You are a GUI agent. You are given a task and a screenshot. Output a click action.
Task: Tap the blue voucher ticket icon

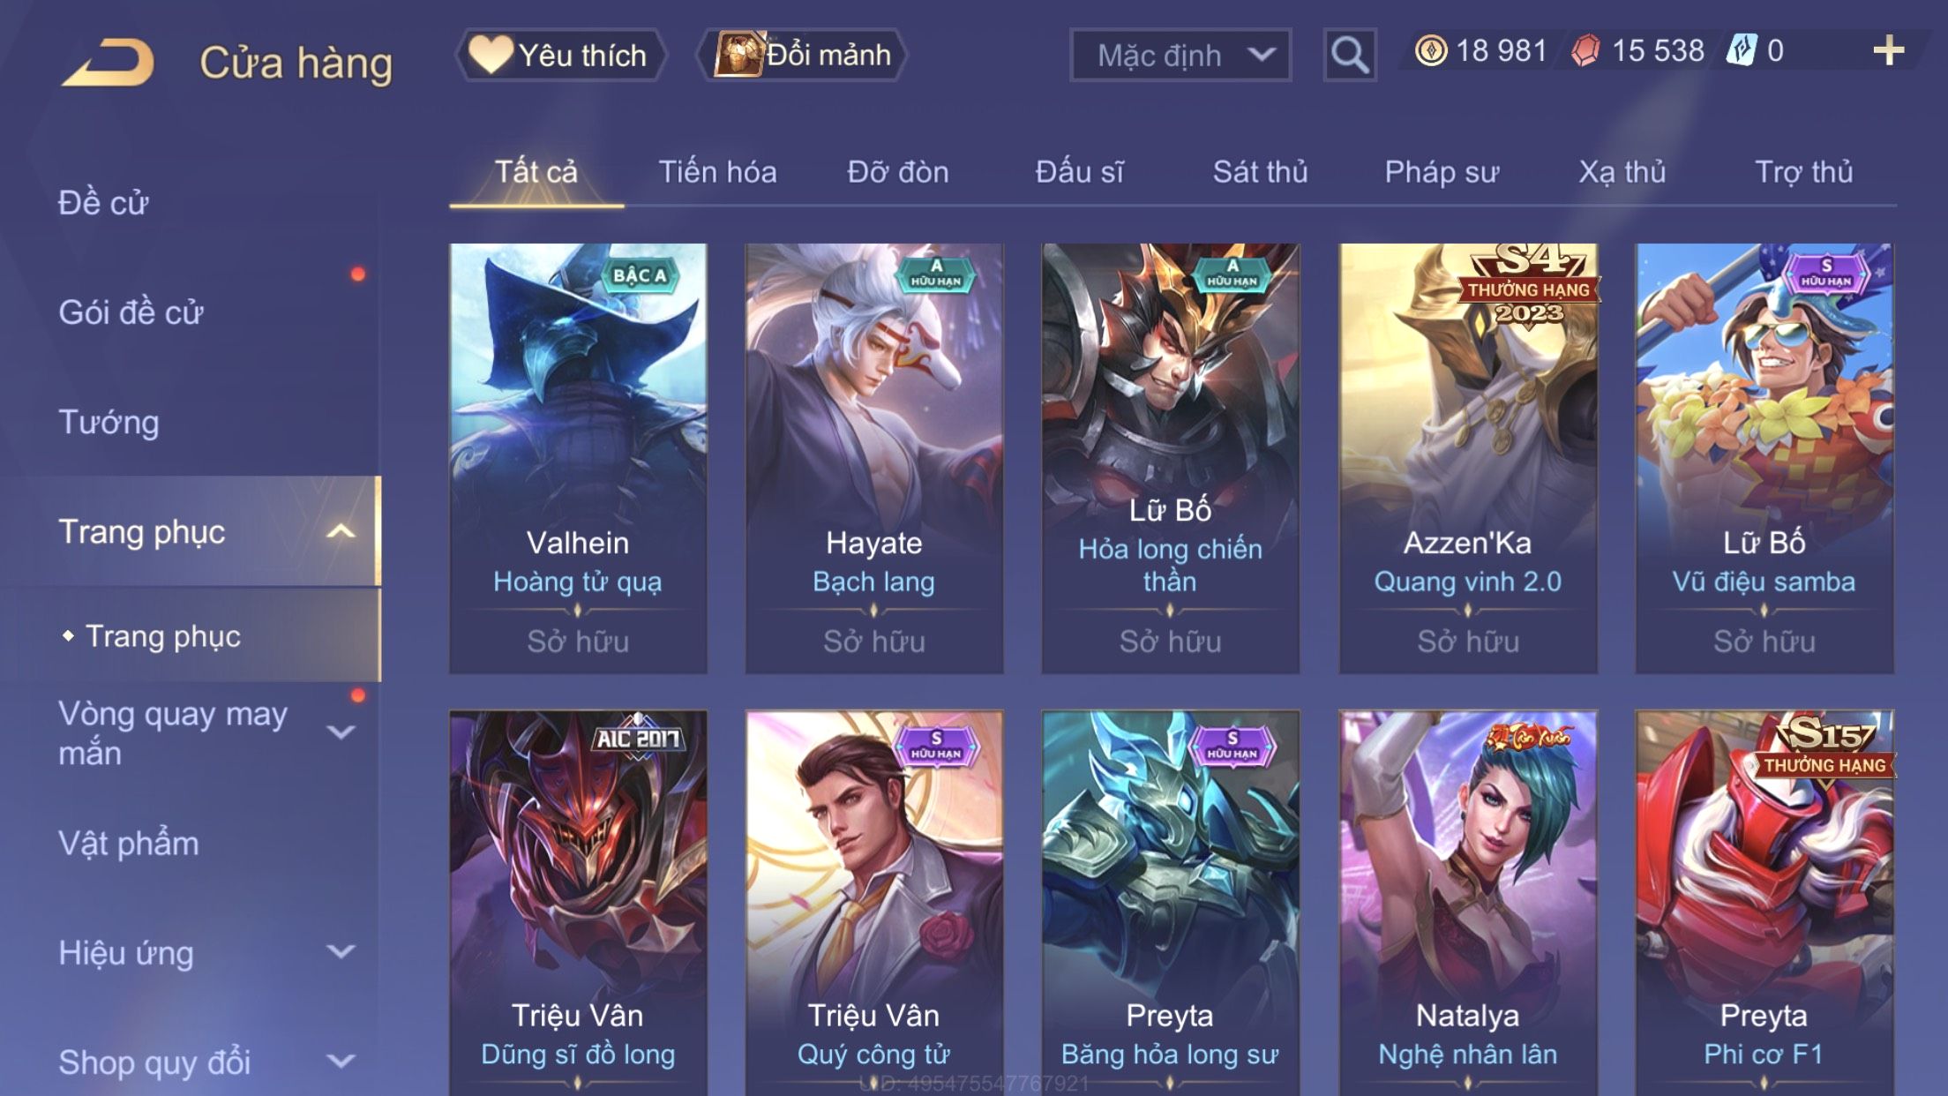tap(1742, 51)
